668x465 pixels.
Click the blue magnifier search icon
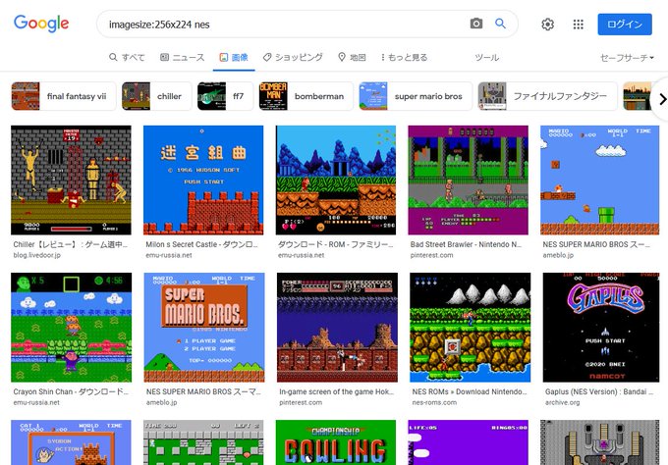(x=501, y=24)
